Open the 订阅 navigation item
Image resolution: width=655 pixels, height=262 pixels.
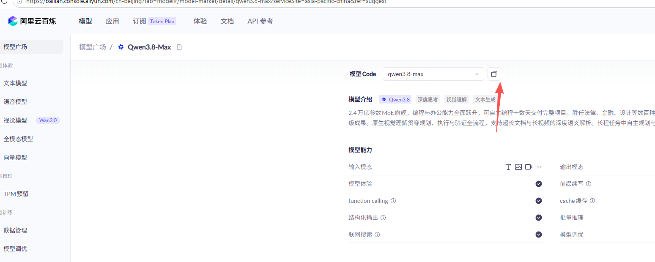point(140,21)
